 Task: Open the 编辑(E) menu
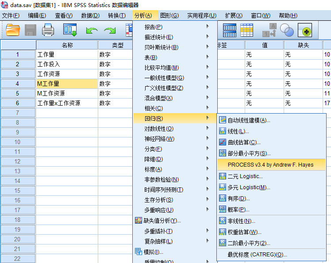(37, 15)
